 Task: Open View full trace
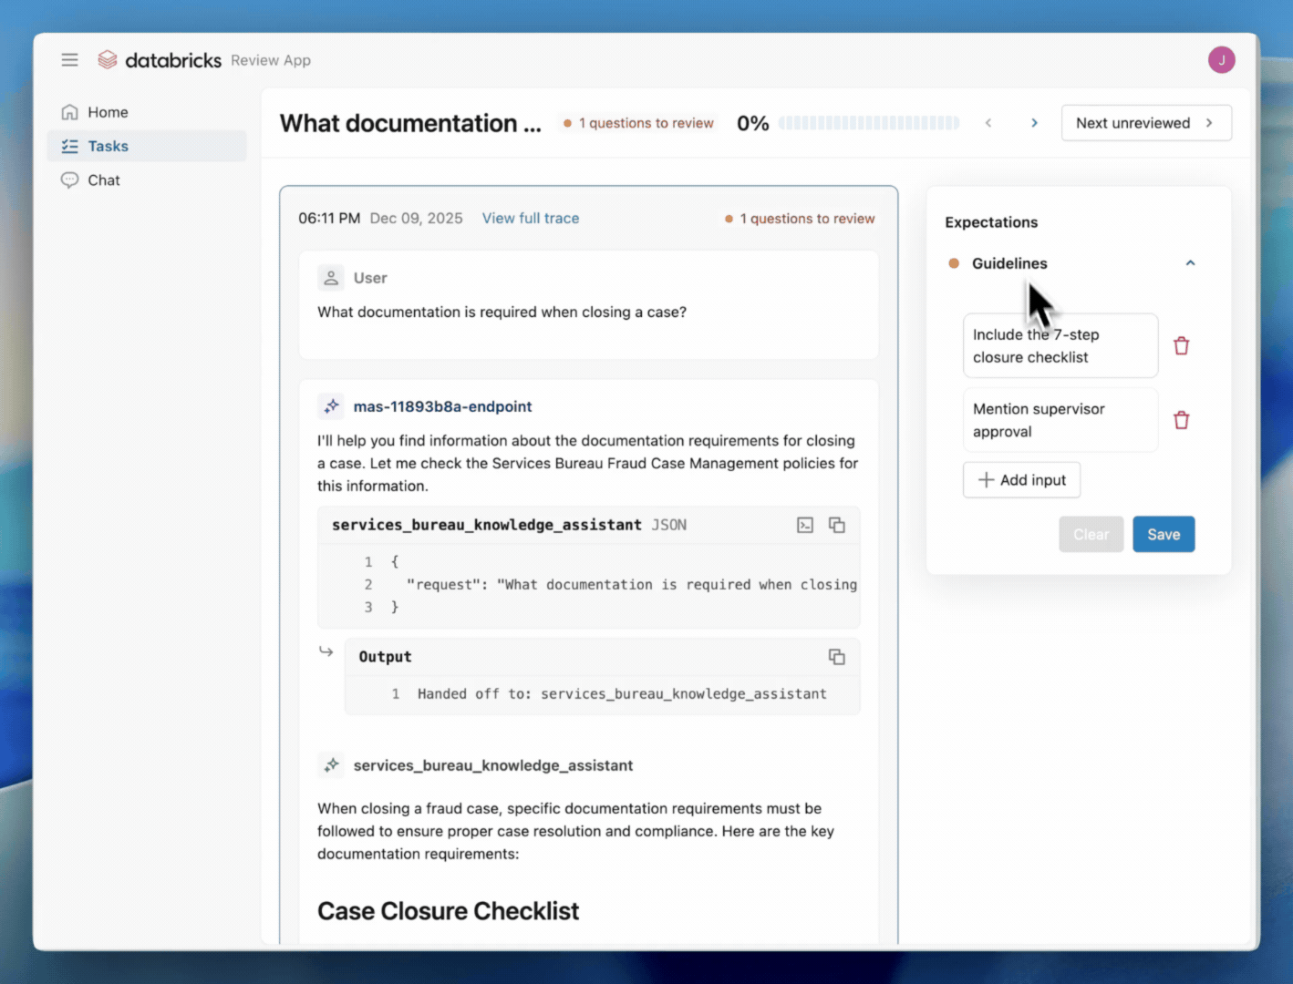(530, 218)
